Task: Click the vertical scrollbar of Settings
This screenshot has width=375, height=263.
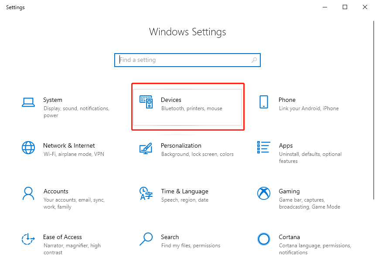Action: (374, 110)
